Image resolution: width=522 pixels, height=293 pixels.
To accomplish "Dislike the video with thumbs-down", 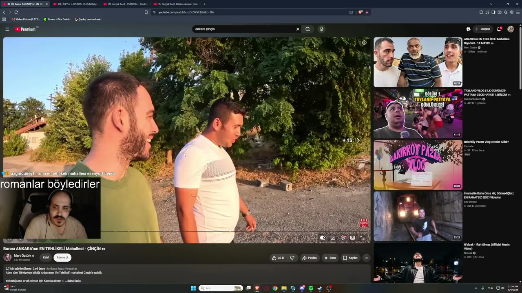I will (292, 258).
